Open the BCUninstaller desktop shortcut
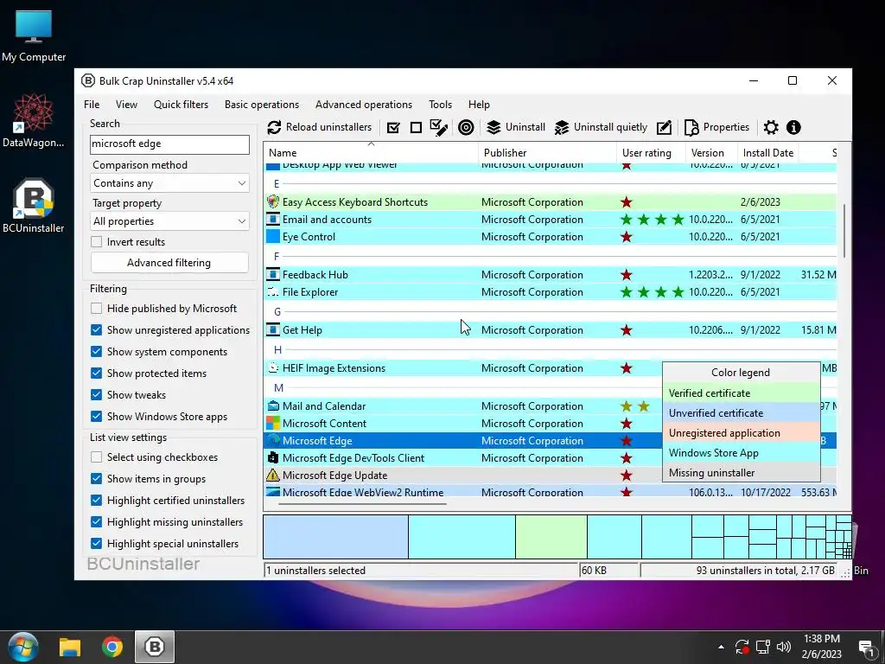 pyautogui.click(x=34, y=206)
